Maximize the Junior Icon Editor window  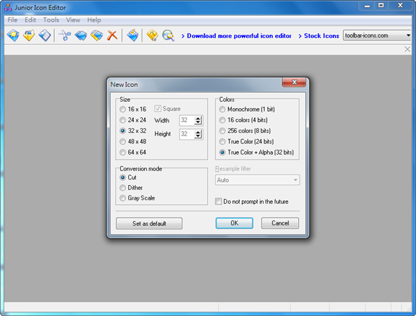coord(381,6)
